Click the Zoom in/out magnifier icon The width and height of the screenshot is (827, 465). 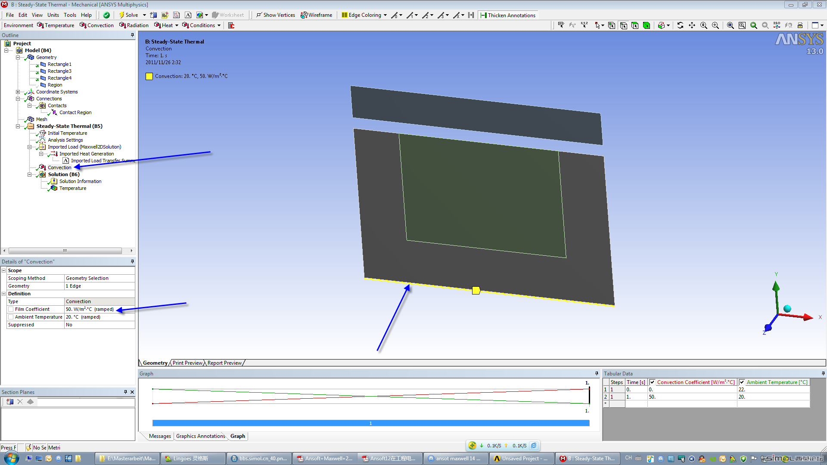(x=704, y=25)
